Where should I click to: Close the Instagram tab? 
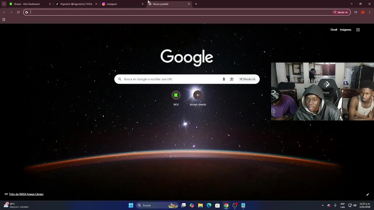pos(143,4)
